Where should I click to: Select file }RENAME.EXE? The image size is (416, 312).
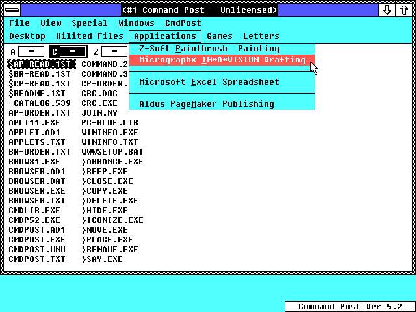click(110, 250)
